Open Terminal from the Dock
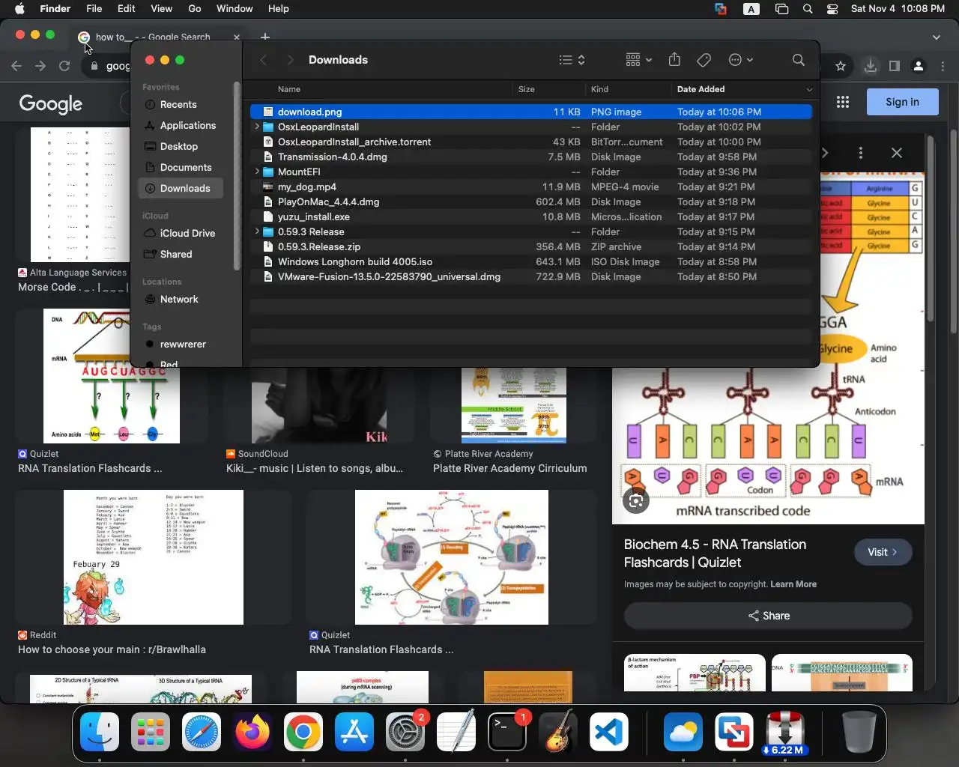 (x=507, y=732)
